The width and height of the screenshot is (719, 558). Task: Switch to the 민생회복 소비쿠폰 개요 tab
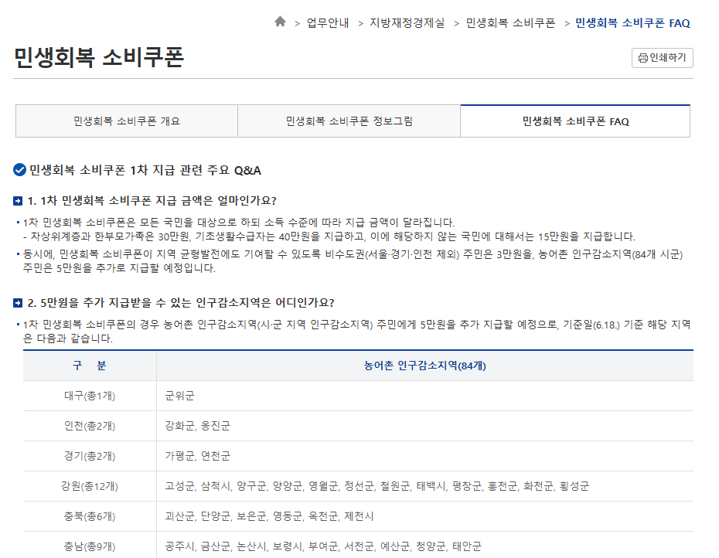click(126, 121)
